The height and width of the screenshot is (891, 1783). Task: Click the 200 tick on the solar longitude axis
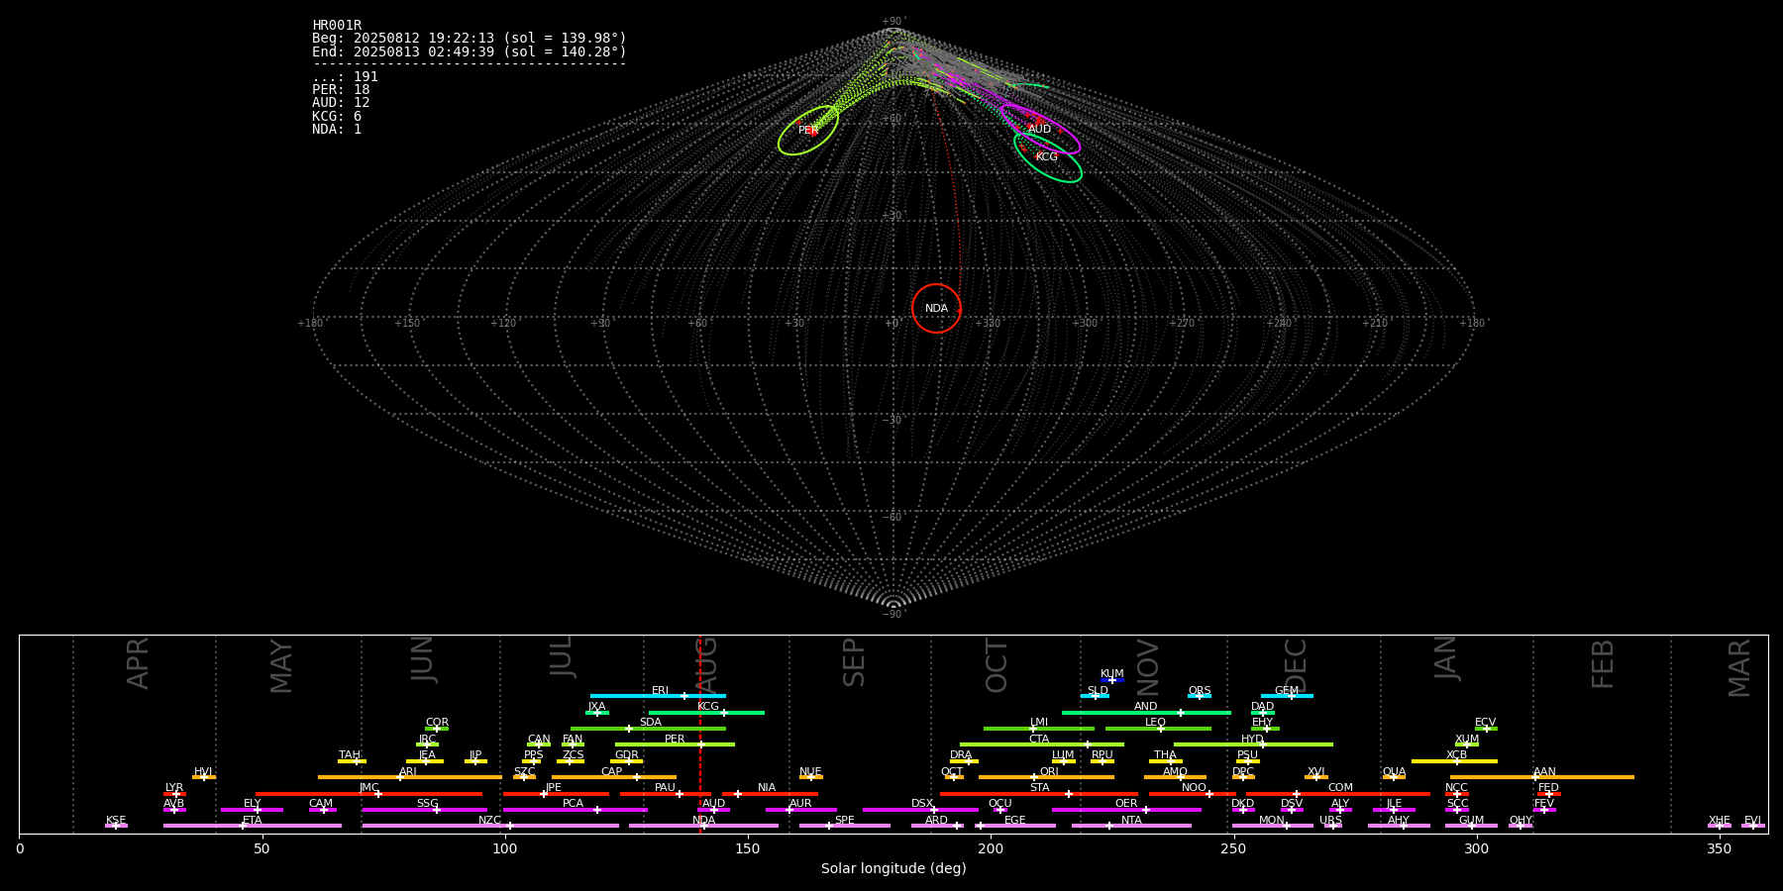coord(991,849)
